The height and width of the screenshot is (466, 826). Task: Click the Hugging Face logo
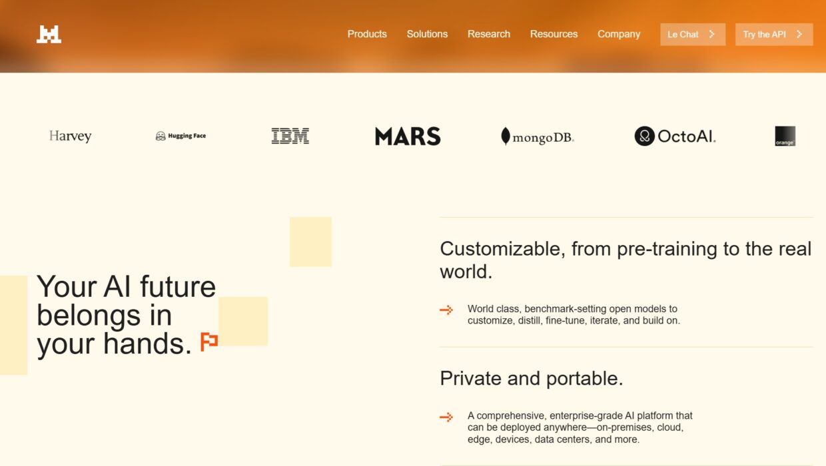(181, 136)
